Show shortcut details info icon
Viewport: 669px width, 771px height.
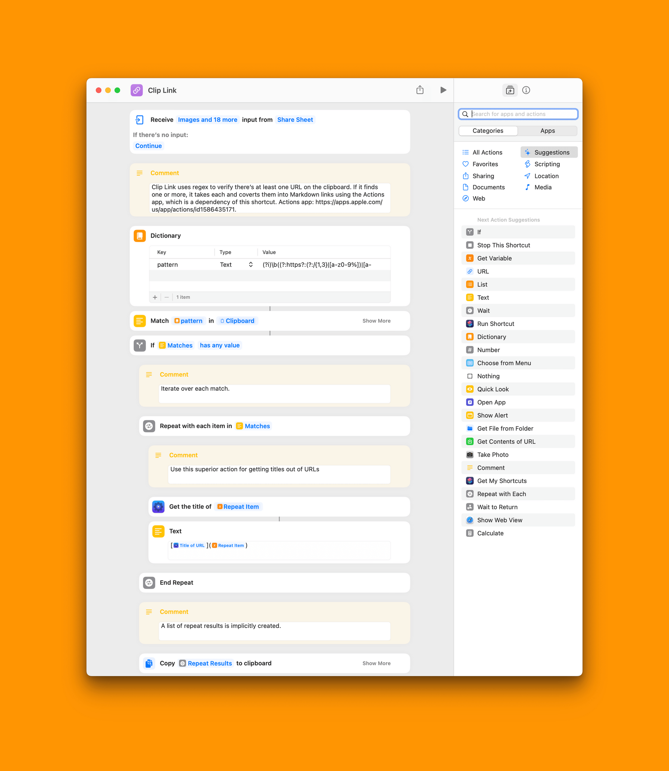[526, 90]
